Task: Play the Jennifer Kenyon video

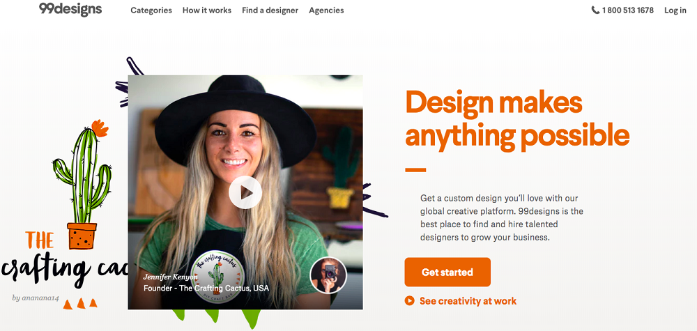Action: point(245,192)
